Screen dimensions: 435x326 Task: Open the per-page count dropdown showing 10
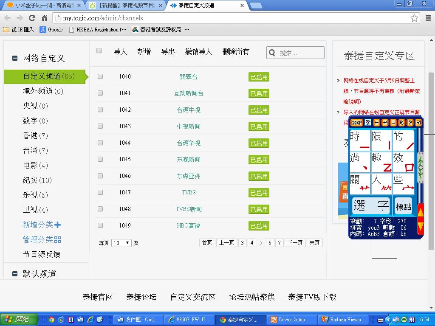click(121, 243)
